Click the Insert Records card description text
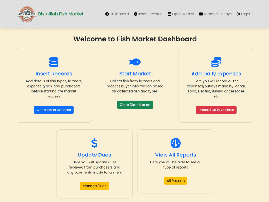Viewport: 269px width, 202px height. pos(54,89)
